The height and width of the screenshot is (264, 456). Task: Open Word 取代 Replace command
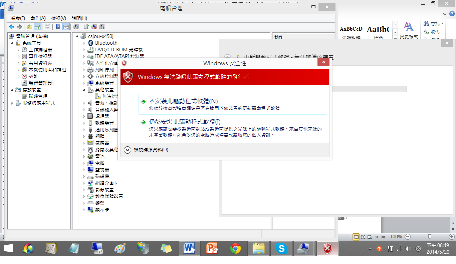coord(431,32)
